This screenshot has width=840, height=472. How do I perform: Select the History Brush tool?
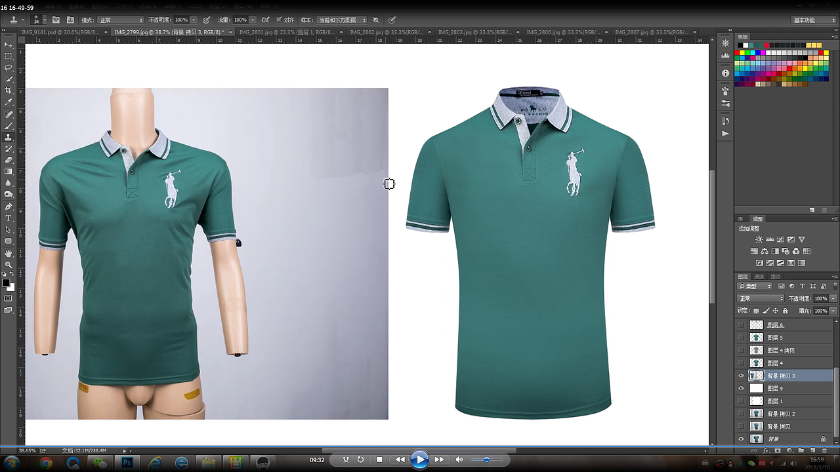coord(9,149)
